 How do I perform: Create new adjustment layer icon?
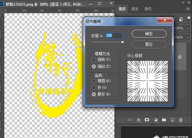[x=155, y=120]
